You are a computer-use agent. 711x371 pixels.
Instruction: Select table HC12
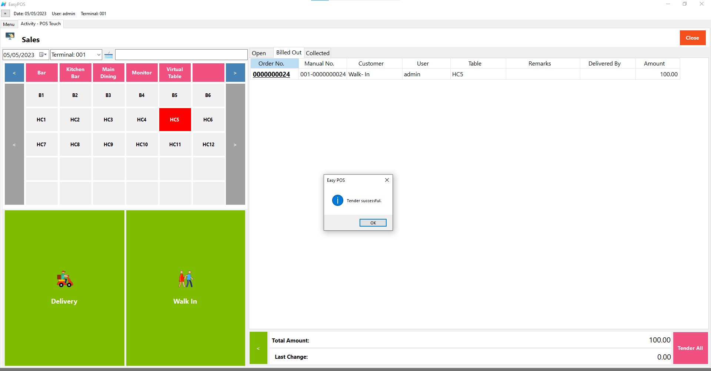click(x=208, y=144)
